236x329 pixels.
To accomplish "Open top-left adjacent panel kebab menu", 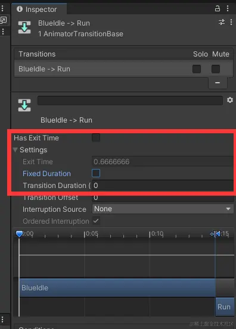I will (2, 8).
